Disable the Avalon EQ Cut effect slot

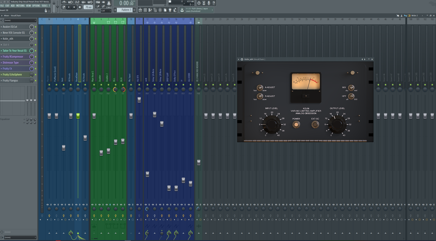[x=36, y=27]
